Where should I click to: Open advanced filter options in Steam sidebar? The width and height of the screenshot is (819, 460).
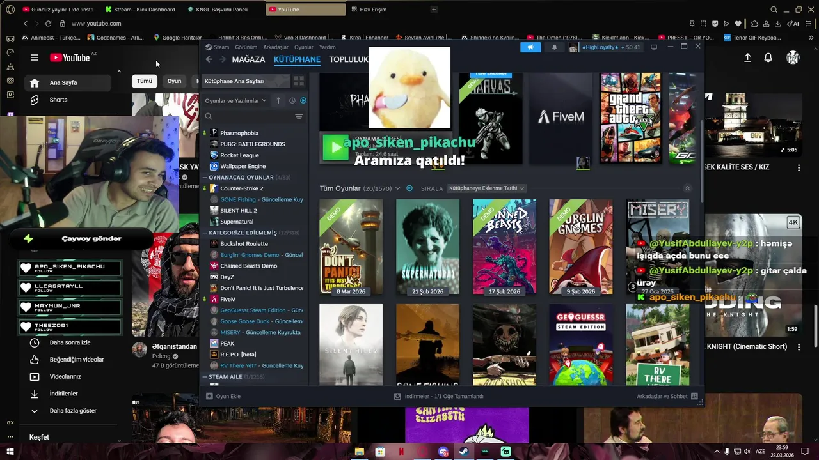pyautogui.click(x=299, y=116)
